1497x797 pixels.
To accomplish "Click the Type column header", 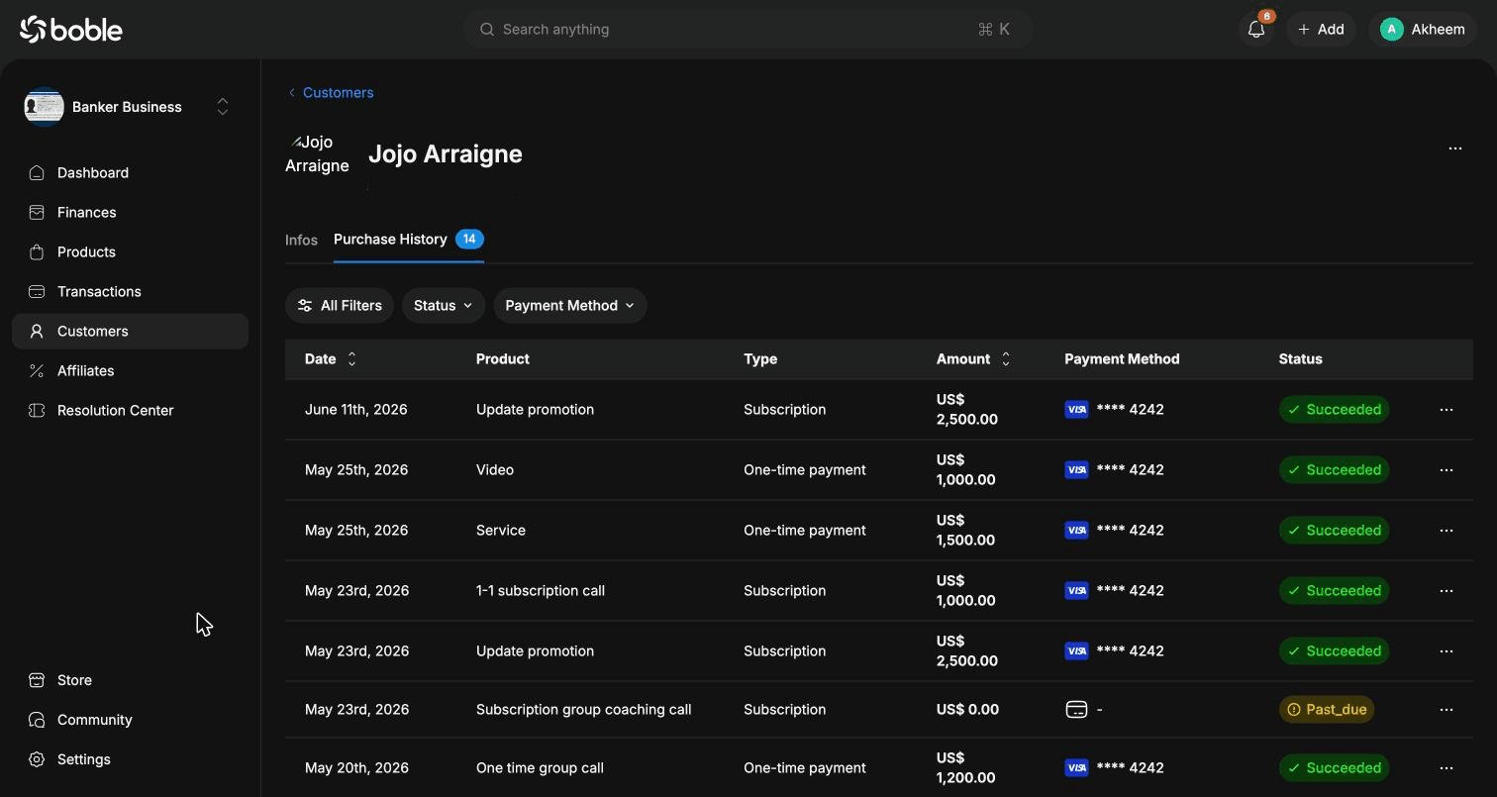I will 760,359.
